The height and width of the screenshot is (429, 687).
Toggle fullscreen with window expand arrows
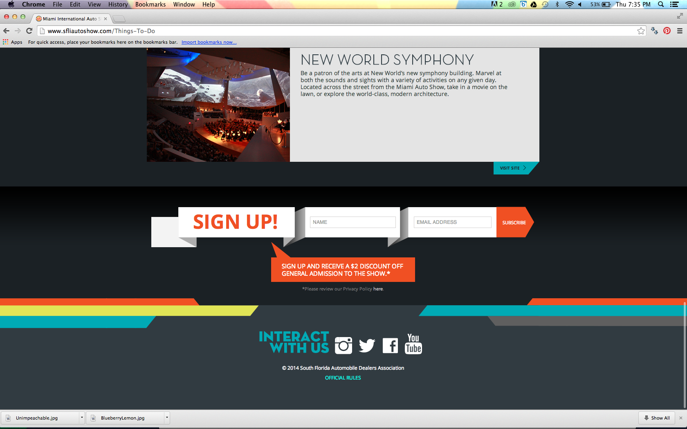680,16
